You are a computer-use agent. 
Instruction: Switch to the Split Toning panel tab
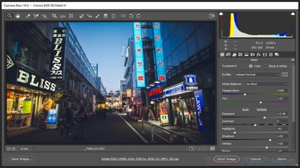click(x=247, y=55)
